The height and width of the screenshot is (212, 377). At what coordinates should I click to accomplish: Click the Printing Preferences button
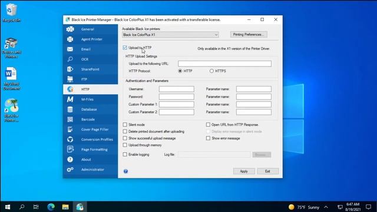pos(249,34)
